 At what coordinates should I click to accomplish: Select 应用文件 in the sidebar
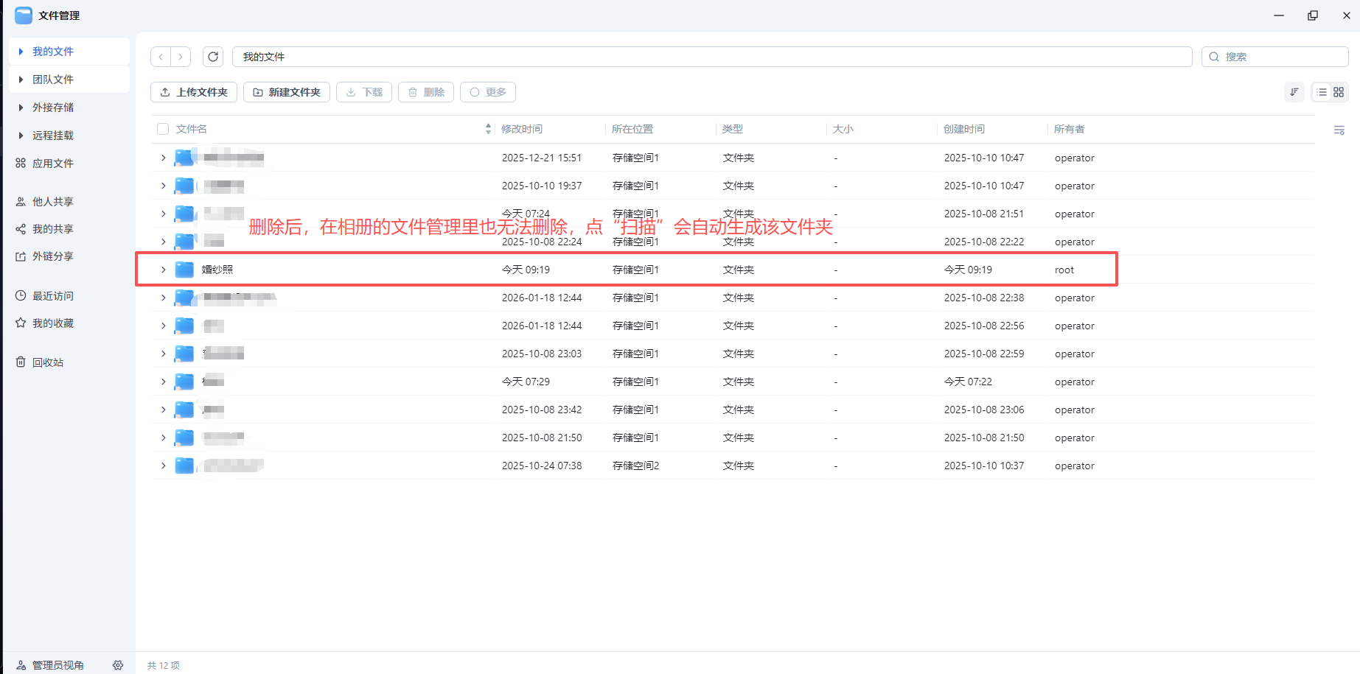tap(53, 163)
